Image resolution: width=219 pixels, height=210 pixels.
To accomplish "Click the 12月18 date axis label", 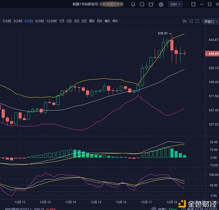I will (x=172, y=202).
